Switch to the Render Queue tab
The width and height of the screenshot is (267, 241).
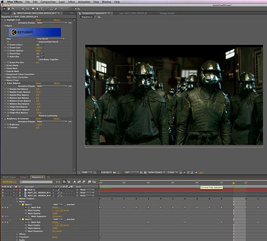click(9, 177)
